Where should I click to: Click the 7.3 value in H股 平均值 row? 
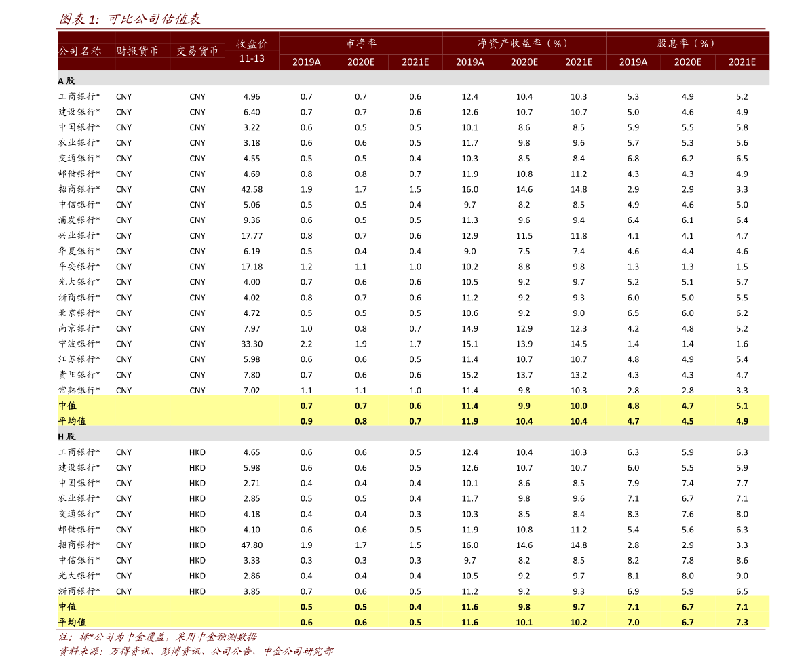pyautogui.click(x=742, y=622)
